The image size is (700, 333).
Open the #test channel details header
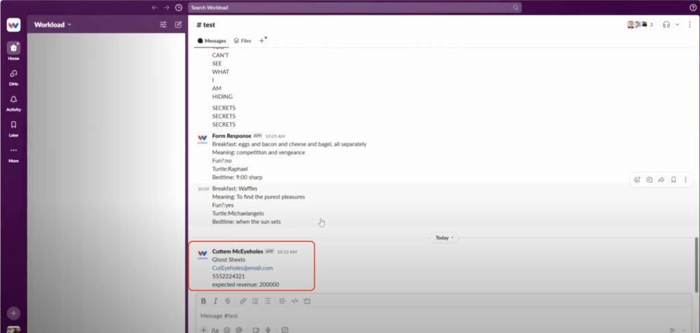(x=206, y=25)
